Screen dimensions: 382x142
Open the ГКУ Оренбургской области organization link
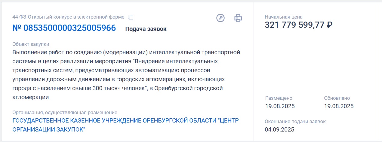click(125, 120)
